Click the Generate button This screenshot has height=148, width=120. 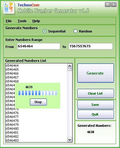[96, 73]
